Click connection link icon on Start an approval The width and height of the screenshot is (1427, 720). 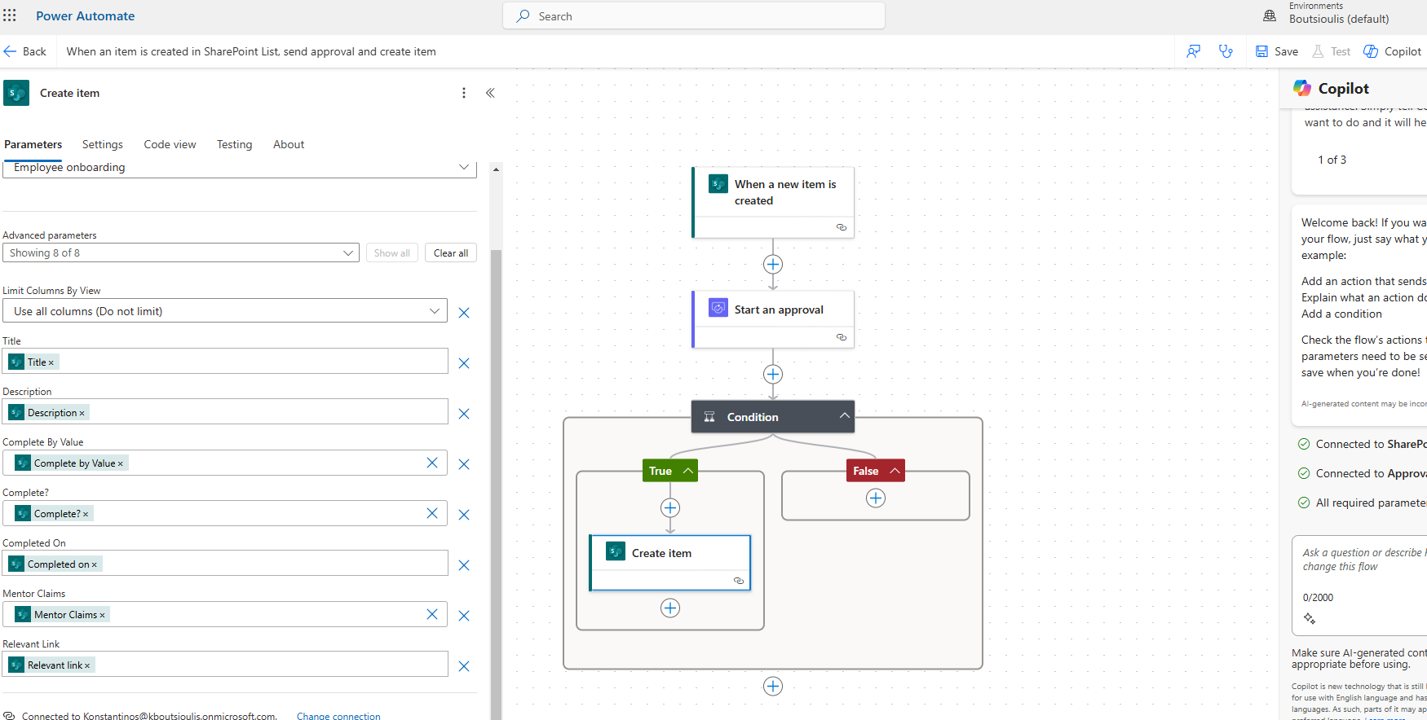tap(842, 337)
